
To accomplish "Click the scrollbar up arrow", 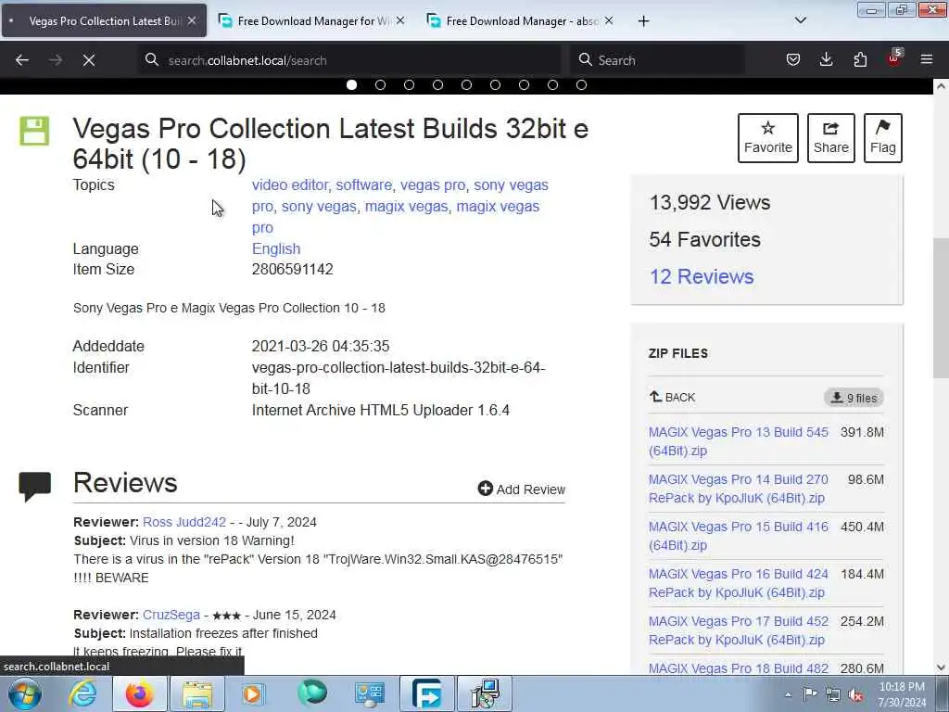I will point(941,86).
